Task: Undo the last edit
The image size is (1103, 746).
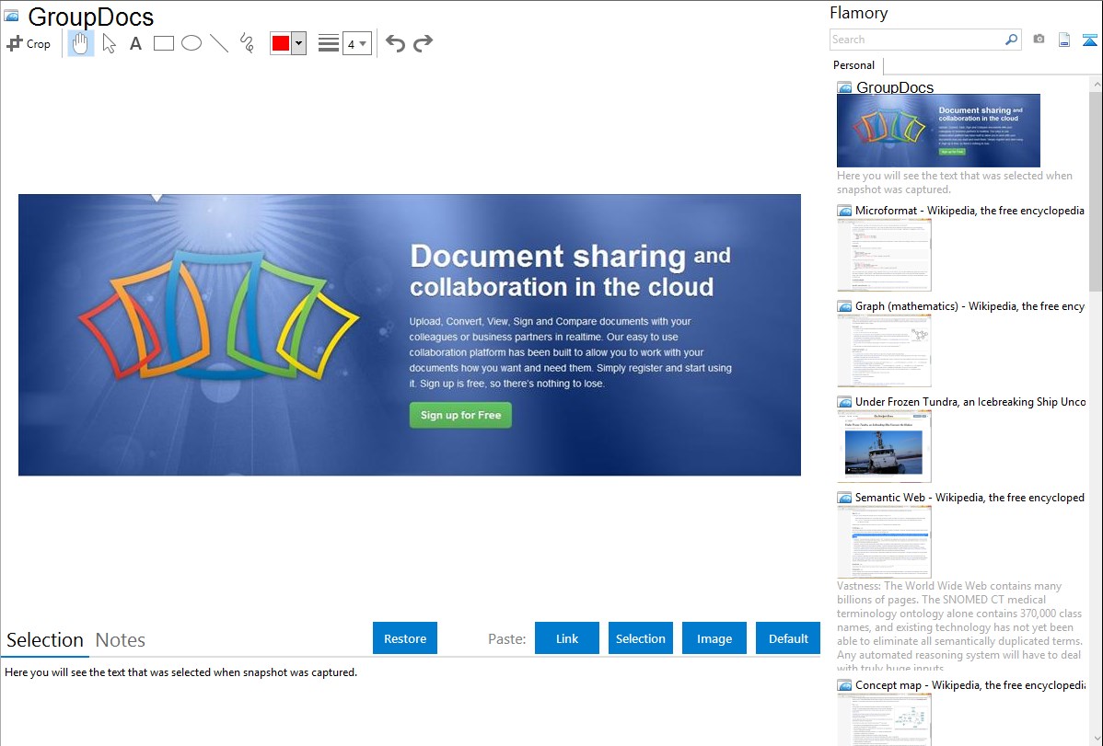Action: (x=395, y=43)
